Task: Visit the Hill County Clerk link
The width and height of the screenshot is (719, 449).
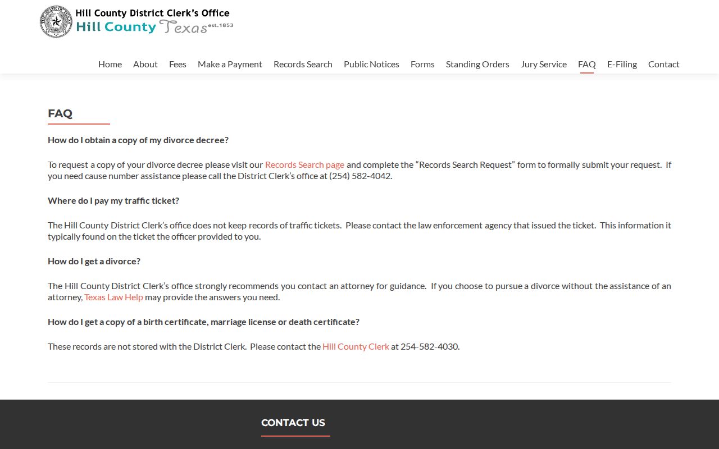Action: (356, 346)
